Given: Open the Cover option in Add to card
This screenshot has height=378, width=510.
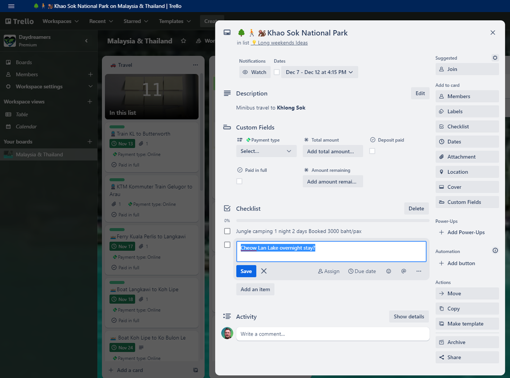Looking at the screenshot, I should 467,187.
